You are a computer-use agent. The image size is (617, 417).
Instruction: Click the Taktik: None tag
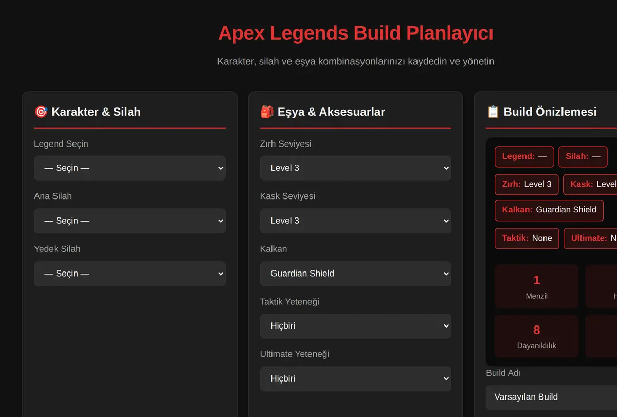coord(527,238)
